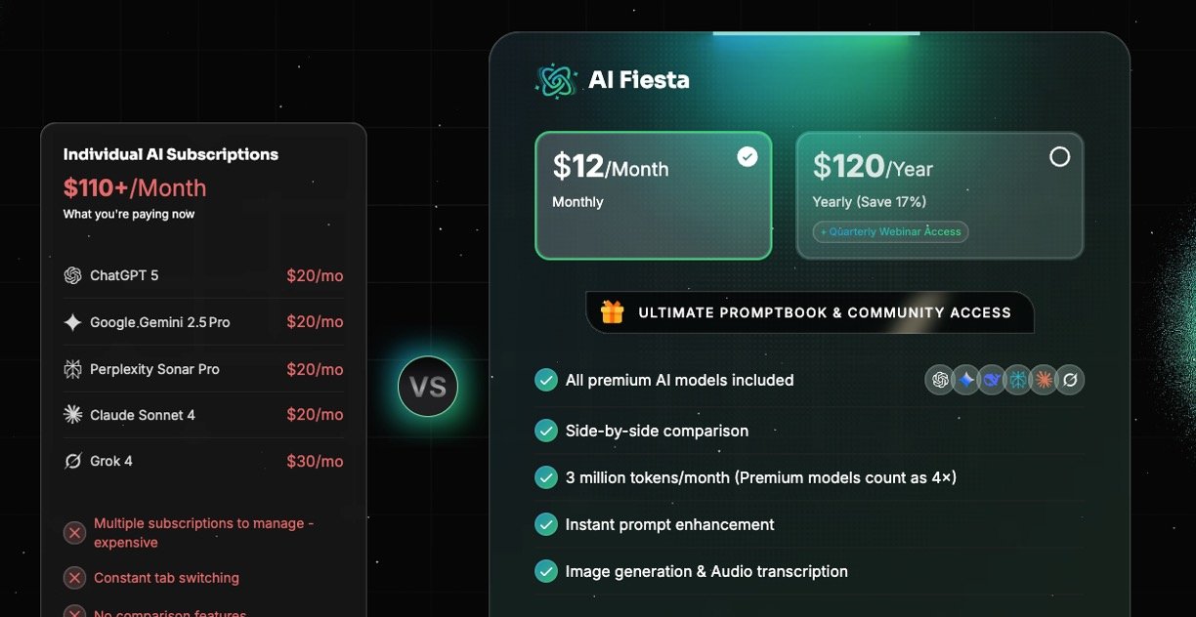Click the red X beside Constant tab switching
Image resolution: width=1196 pixels, height=617 pixels.
point(74,578)
